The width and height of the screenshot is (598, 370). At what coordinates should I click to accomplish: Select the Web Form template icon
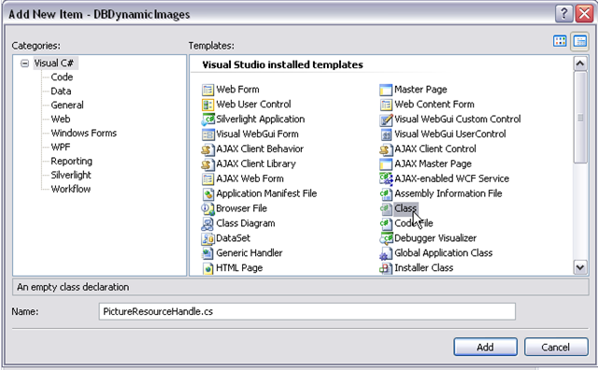(207, 90)
